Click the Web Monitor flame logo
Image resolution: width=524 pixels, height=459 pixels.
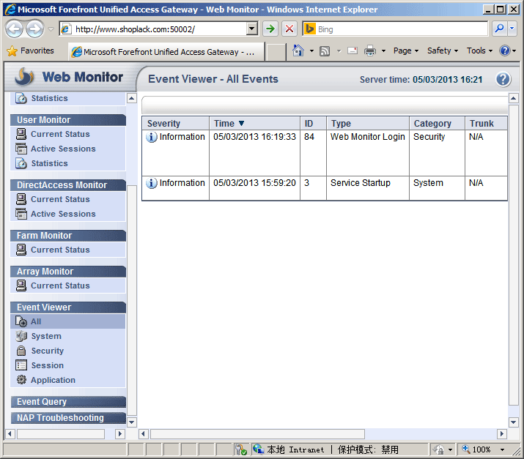coord(25,76)
